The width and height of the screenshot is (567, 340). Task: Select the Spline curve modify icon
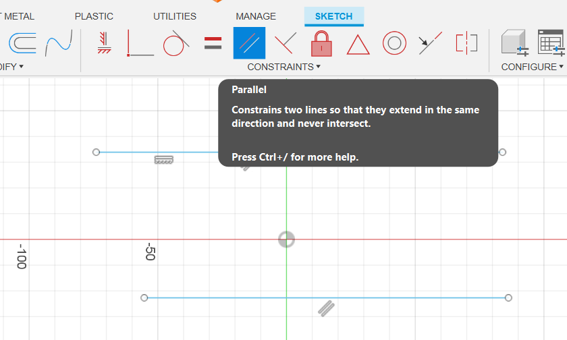(x=59, y=43)
